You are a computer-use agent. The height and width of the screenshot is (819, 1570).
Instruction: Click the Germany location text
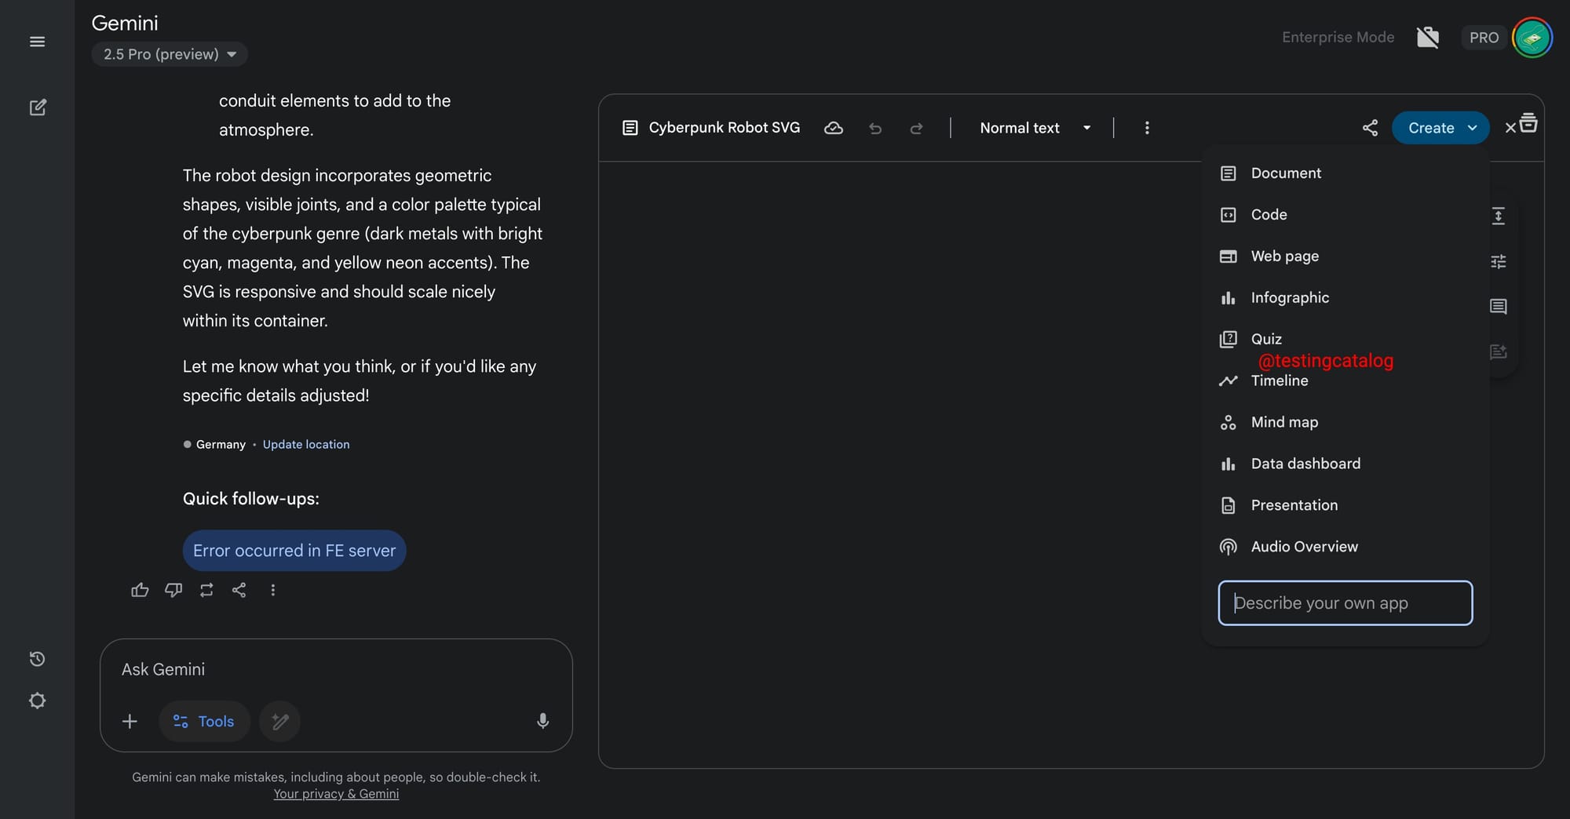click(221, 444)
